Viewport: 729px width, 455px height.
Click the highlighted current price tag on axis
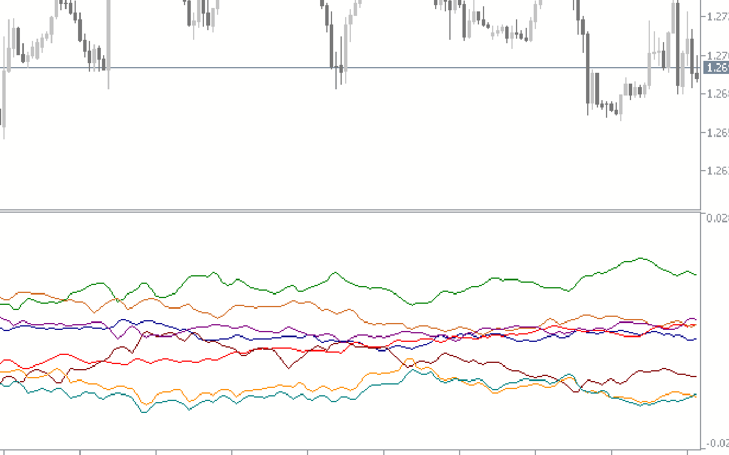click(716, 68)
